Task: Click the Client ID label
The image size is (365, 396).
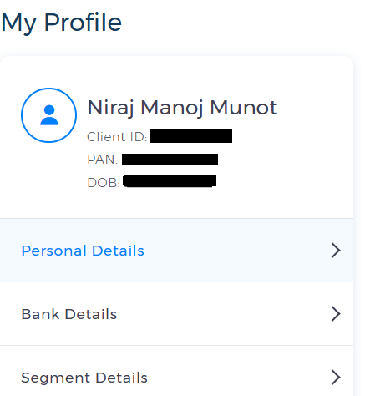Action: point(117,137)
